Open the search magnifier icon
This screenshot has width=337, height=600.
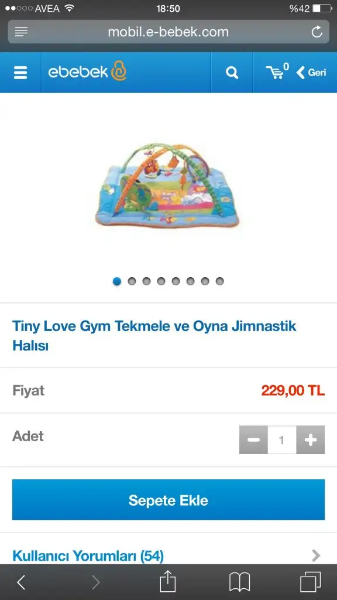pos(232,72)
